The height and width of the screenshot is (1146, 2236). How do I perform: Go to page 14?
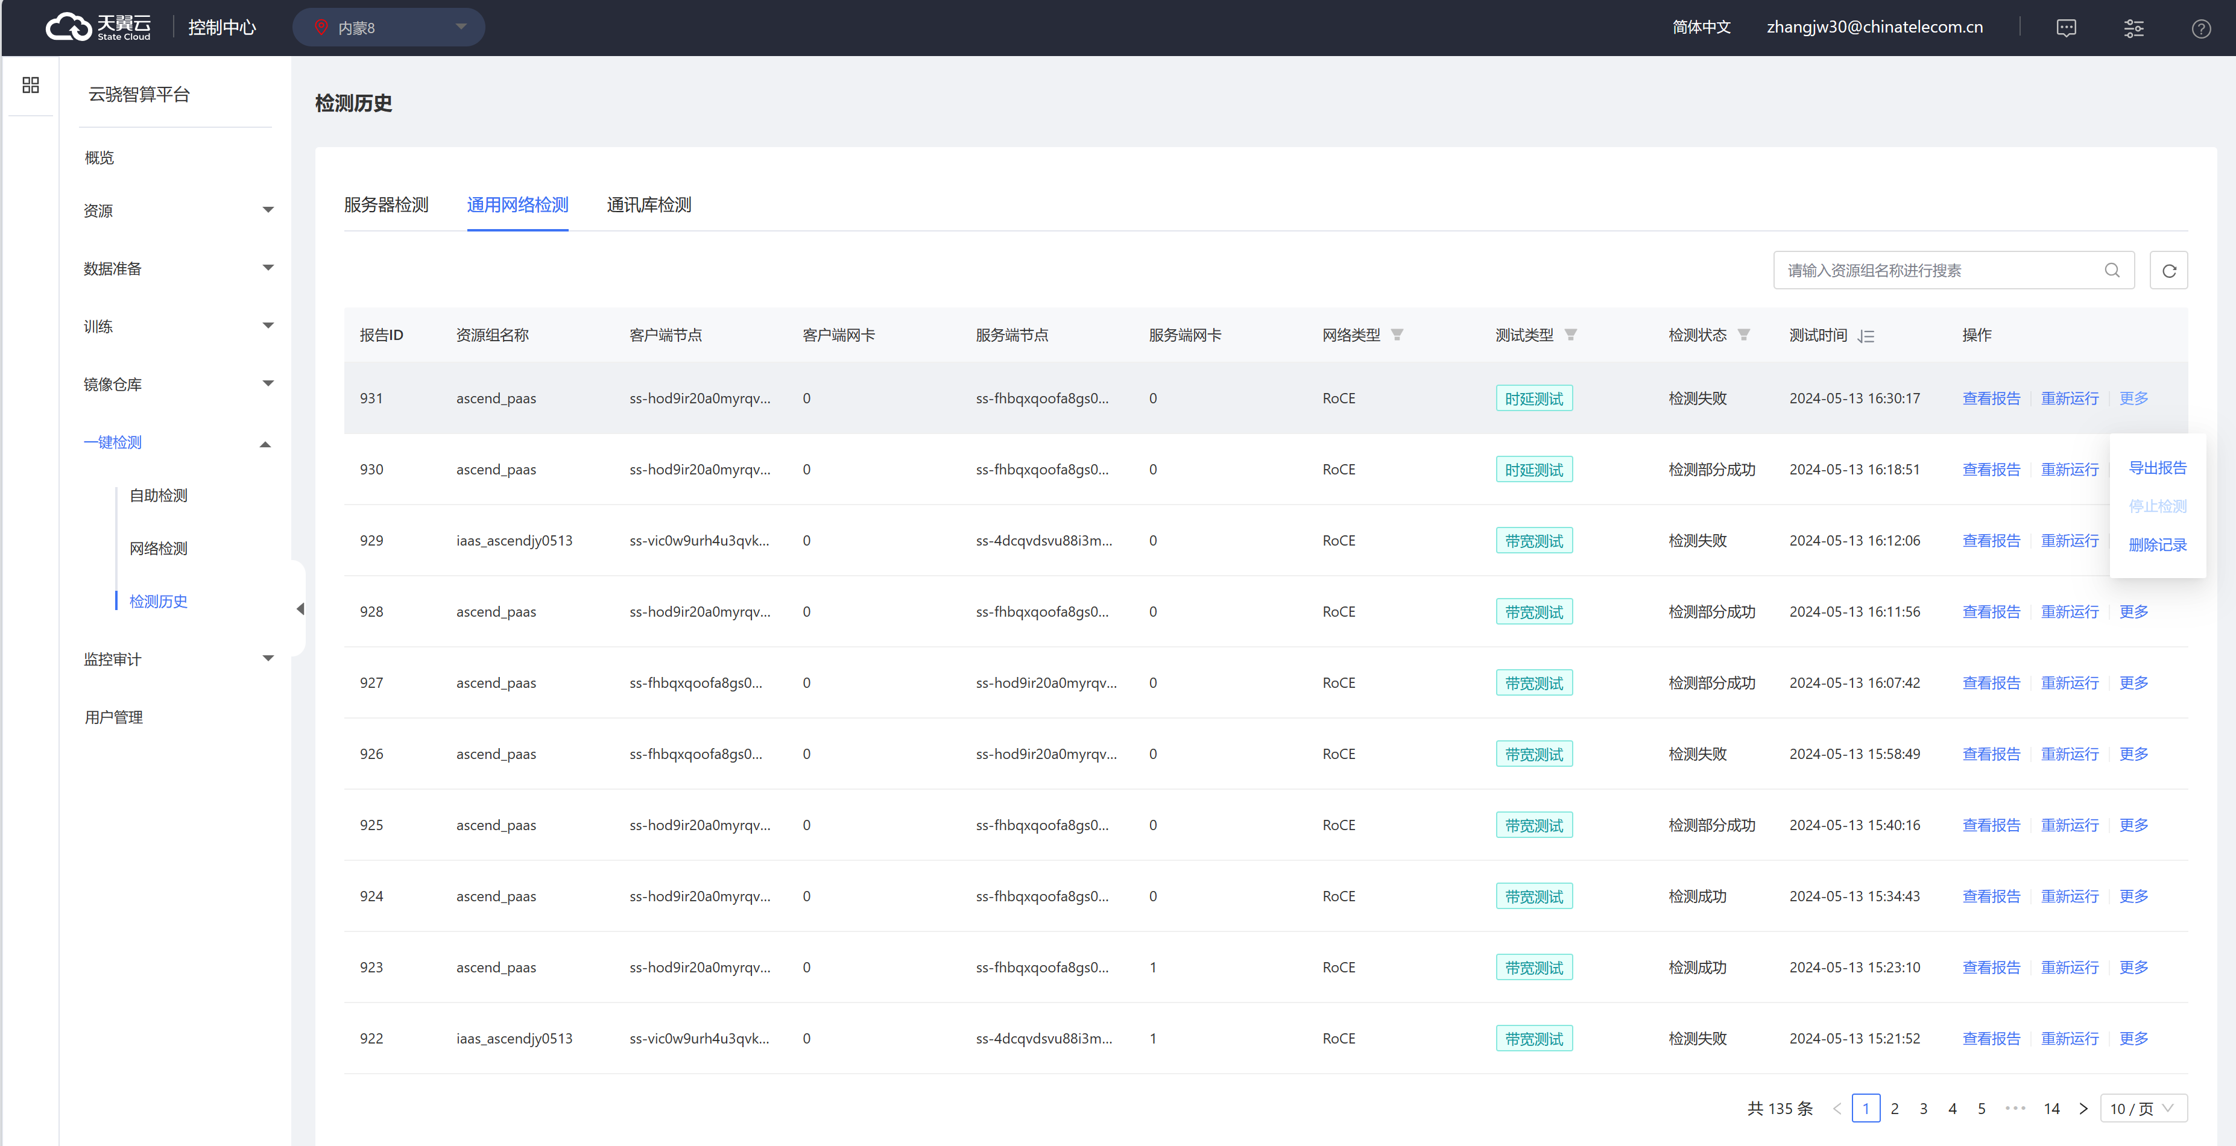click(2051, 1109)
